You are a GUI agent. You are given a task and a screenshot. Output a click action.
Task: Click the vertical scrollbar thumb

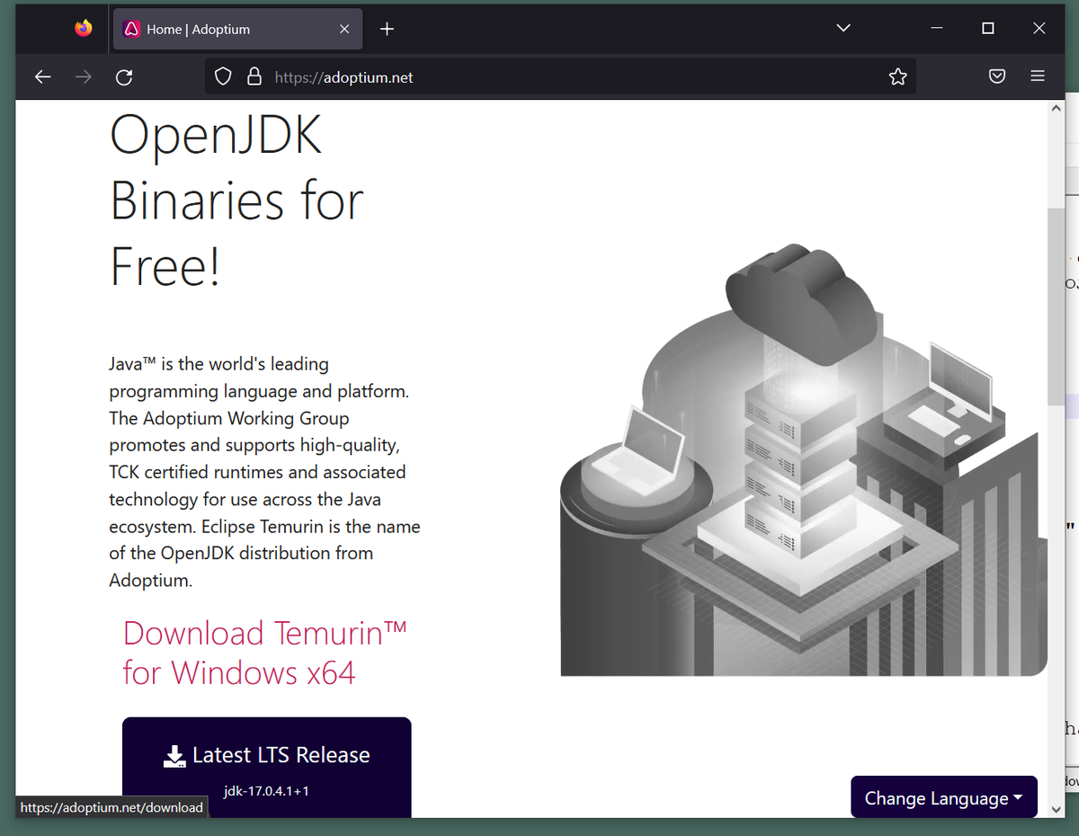point(1057,307)
